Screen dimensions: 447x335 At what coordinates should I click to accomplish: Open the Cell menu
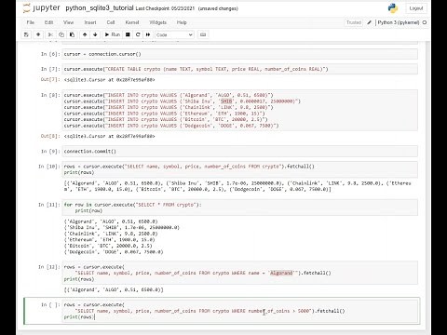point(111,22)
